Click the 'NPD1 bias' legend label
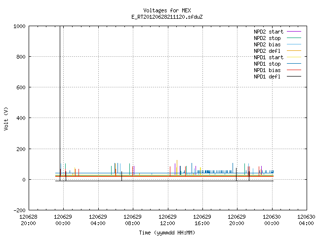 (267, 70)
